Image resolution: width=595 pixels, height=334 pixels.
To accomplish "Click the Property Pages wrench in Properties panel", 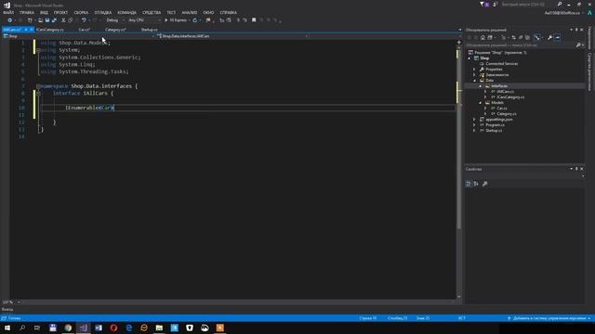I will pyautogui.click(x=484, y=184).
